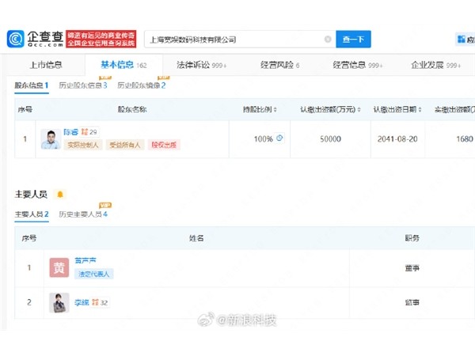Click the 50000 subscribed capital cell
This screenshot has width=475, height=356.
[330, 139]
